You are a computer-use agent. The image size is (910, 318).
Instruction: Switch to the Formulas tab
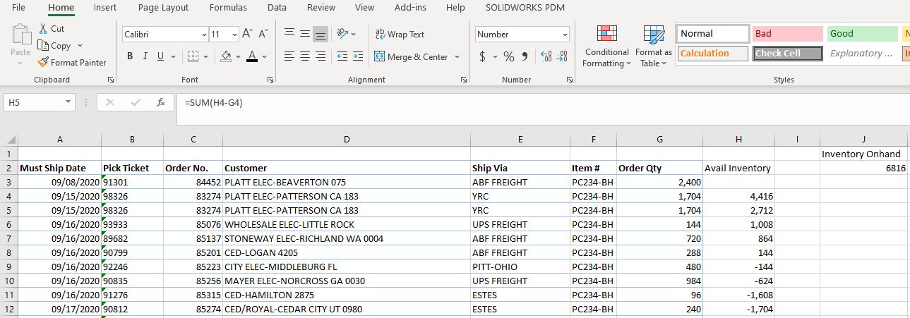point(228,8)
